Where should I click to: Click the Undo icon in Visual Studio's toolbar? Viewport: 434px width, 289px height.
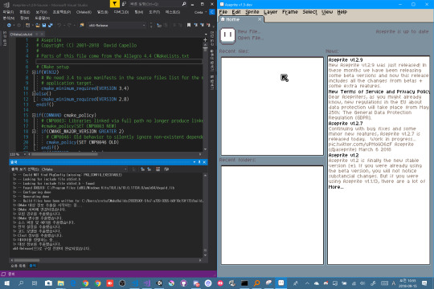tap(59, 25)
